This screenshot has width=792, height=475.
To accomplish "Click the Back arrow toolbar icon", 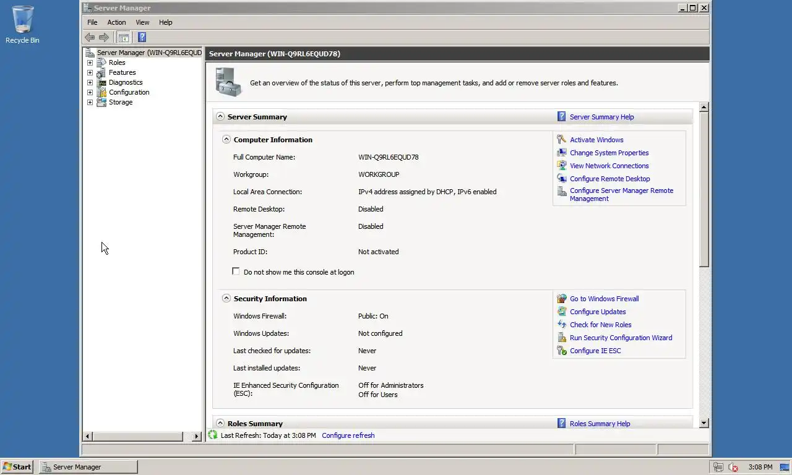I will click(x=90, y=37).
